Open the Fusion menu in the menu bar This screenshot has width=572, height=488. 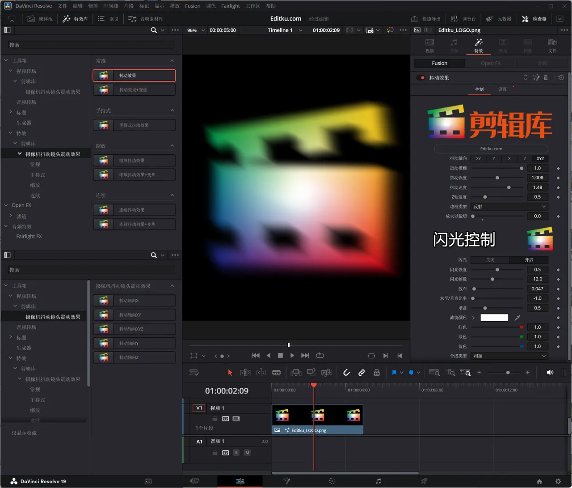click(x=193, y=6)
